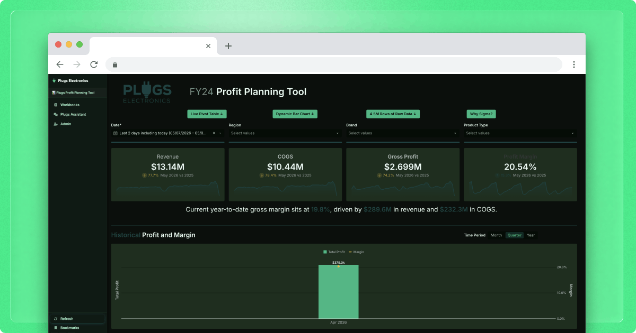Click the Revenue $13.14M KPI card
Image resolution: width=636 pixels, height=333 pixels.
[167, 174]
